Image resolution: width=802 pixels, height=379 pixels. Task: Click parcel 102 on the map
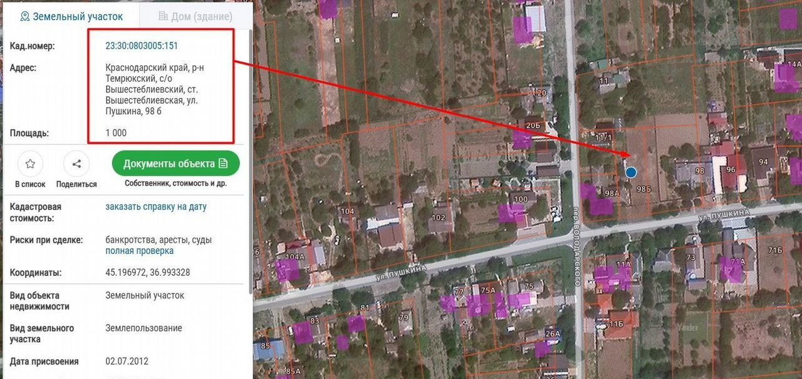pos(439,218)
